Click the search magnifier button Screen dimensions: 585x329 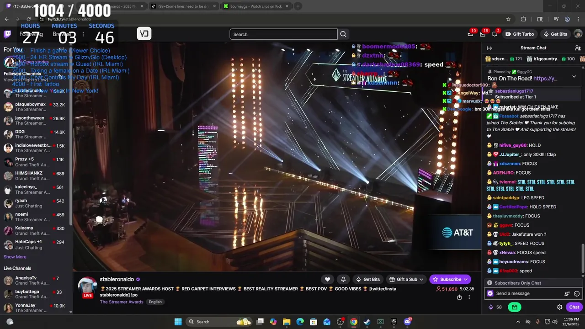coord(343,34)
